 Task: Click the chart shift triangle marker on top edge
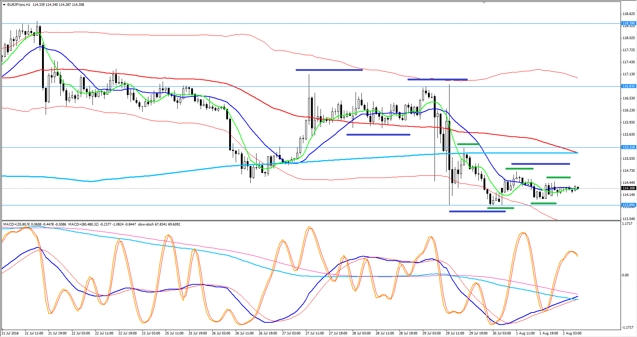(x=484, y=3)
